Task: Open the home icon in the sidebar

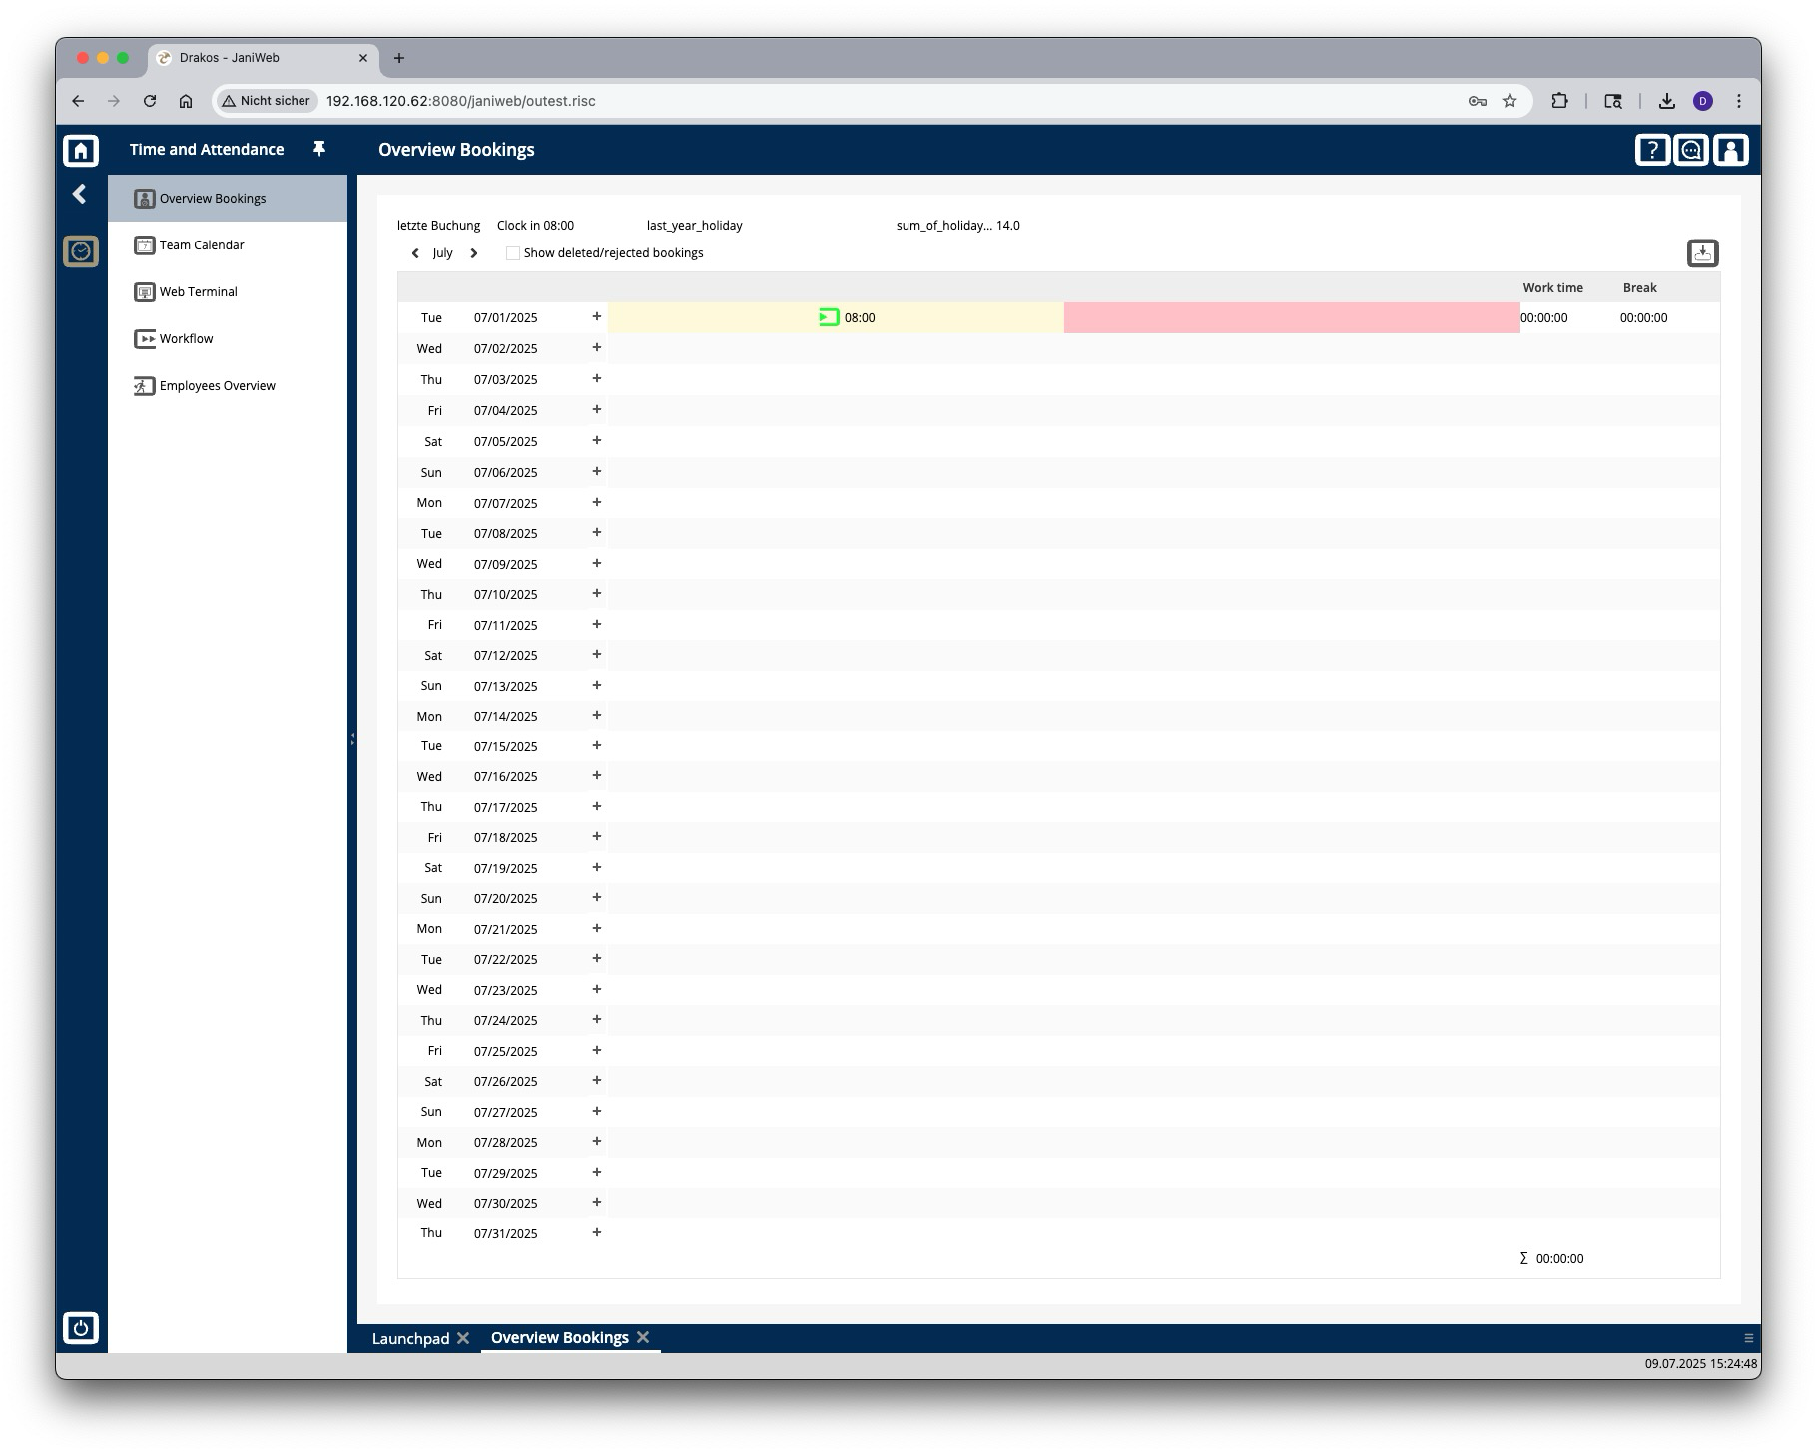Action: (x=81, y=150)
